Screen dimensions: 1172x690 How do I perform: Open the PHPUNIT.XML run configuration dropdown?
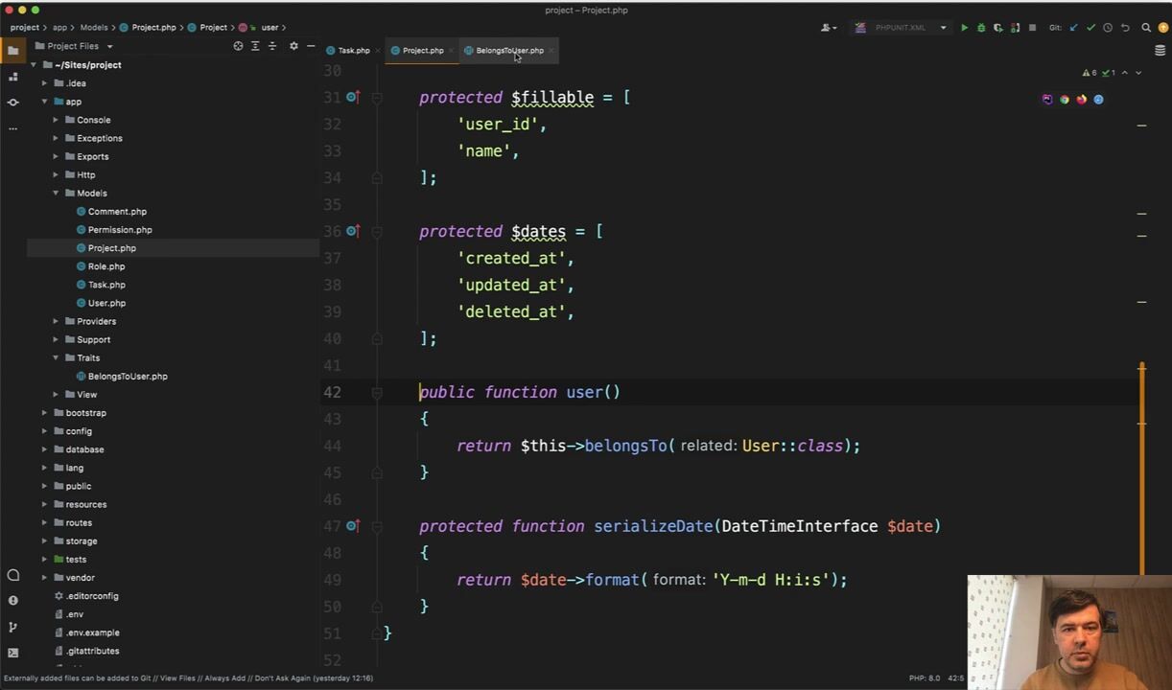(x=902, y=28)
